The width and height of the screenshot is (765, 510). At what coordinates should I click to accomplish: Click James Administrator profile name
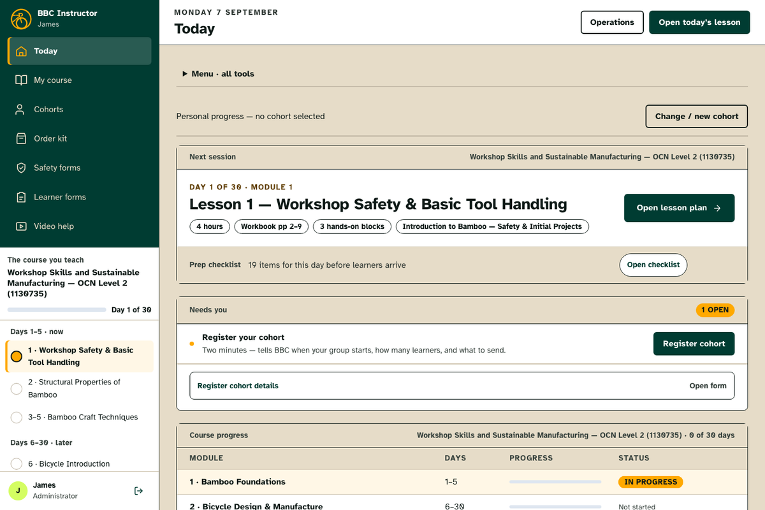[x=55, y=490]
